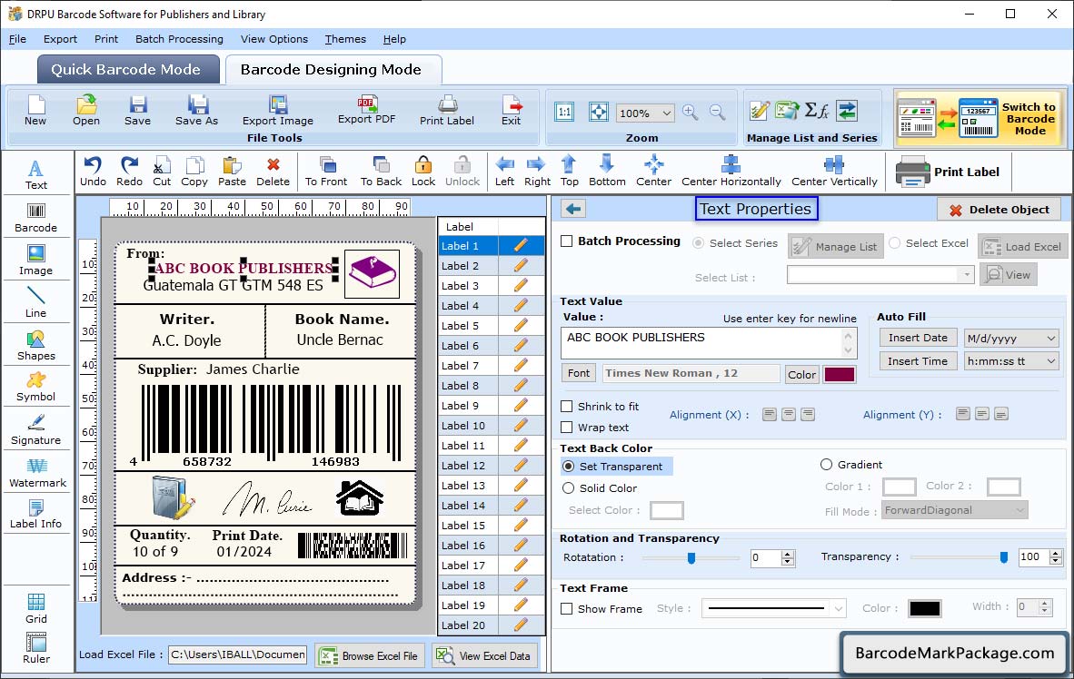Open Label Info

35,514
